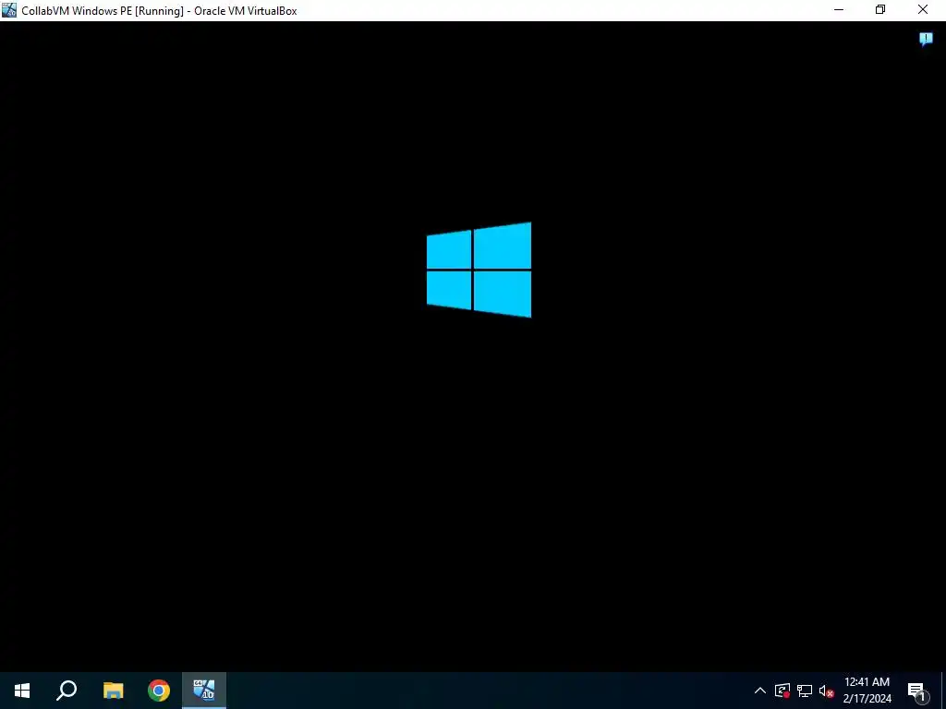Close the CollabVM VirtualBox window

point(923,10)
